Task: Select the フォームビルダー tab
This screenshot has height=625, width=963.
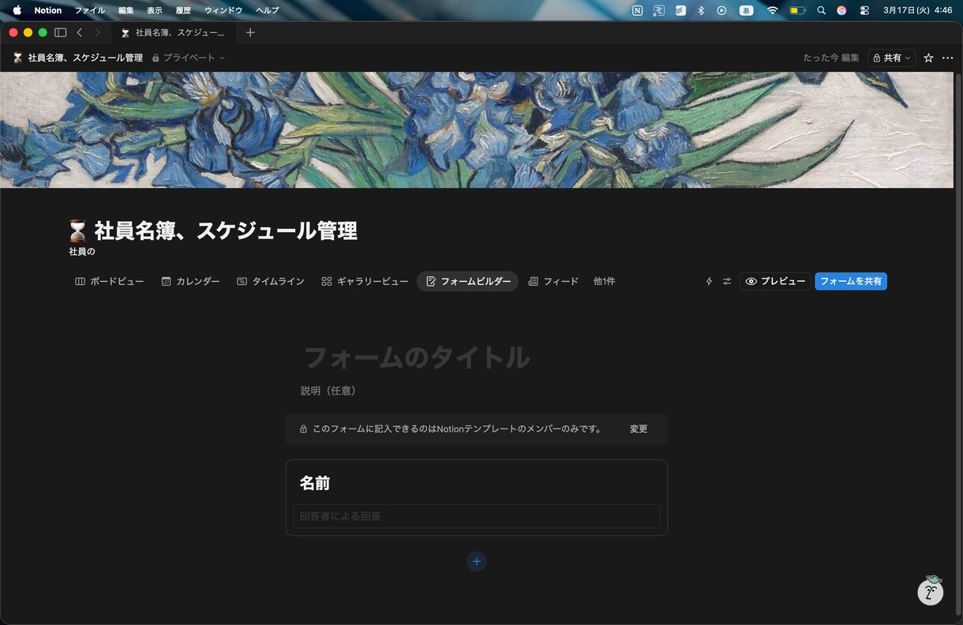Action: click(x=467, y=281)
